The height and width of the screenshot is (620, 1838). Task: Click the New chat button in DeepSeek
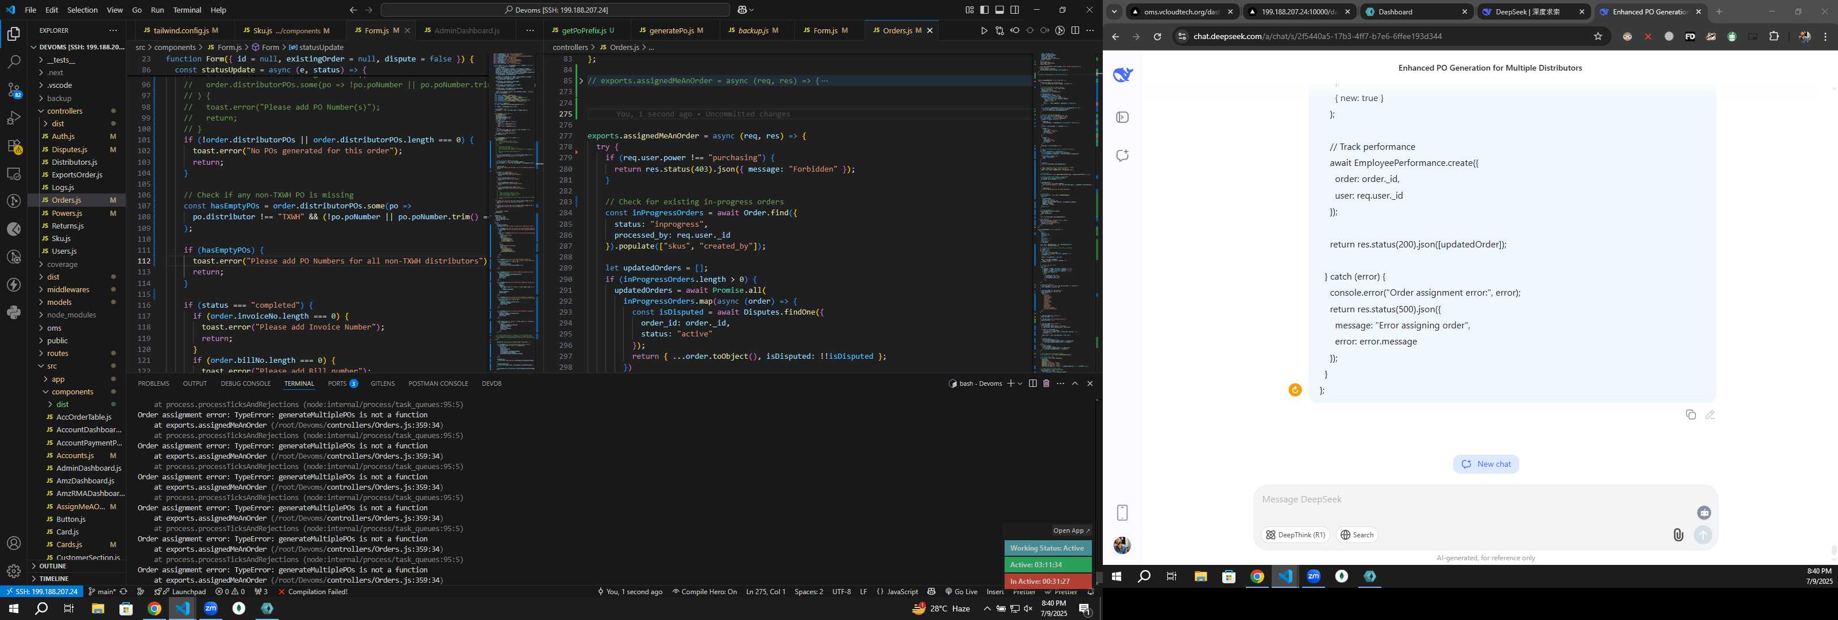(1485, 464)
